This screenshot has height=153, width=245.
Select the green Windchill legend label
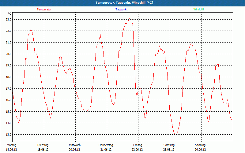coord(199,9)
